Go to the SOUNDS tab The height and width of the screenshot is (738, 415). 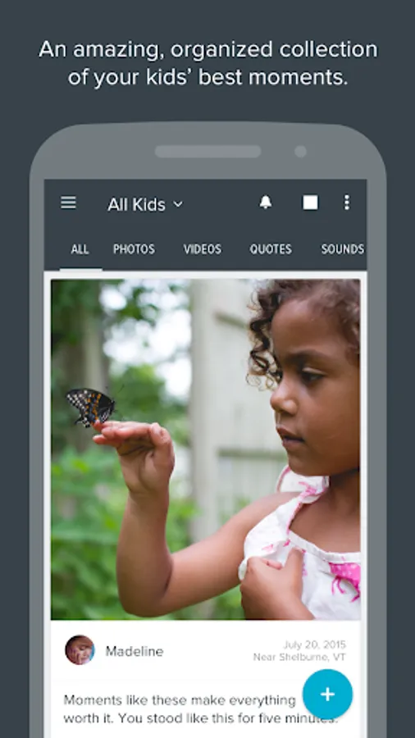[343, 249]
